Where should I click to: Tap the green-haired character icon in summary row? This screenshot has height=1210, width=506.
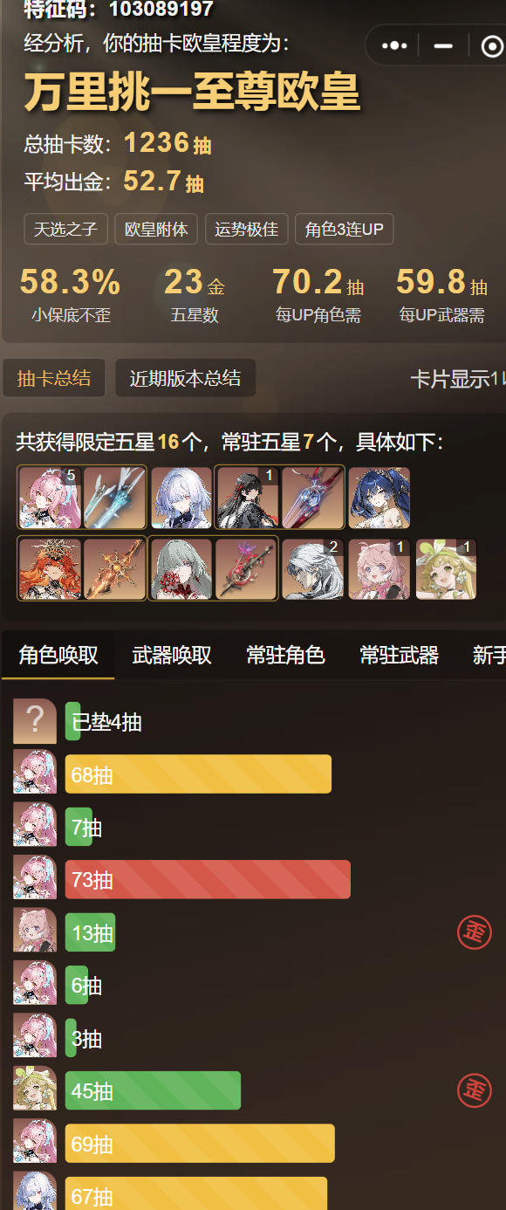[446, 568]
